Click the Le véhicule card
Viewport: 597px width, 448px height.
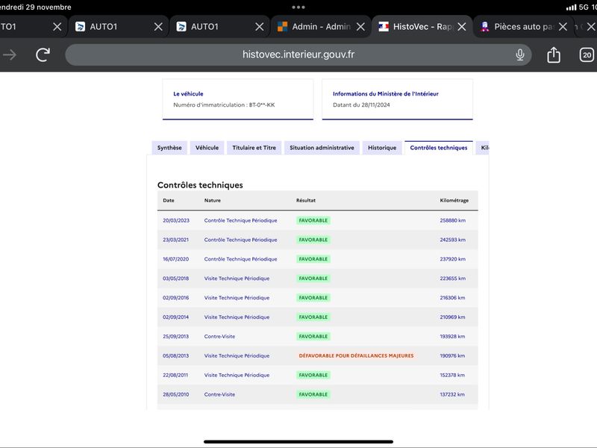pyautogui.click(x=238, y=99)
